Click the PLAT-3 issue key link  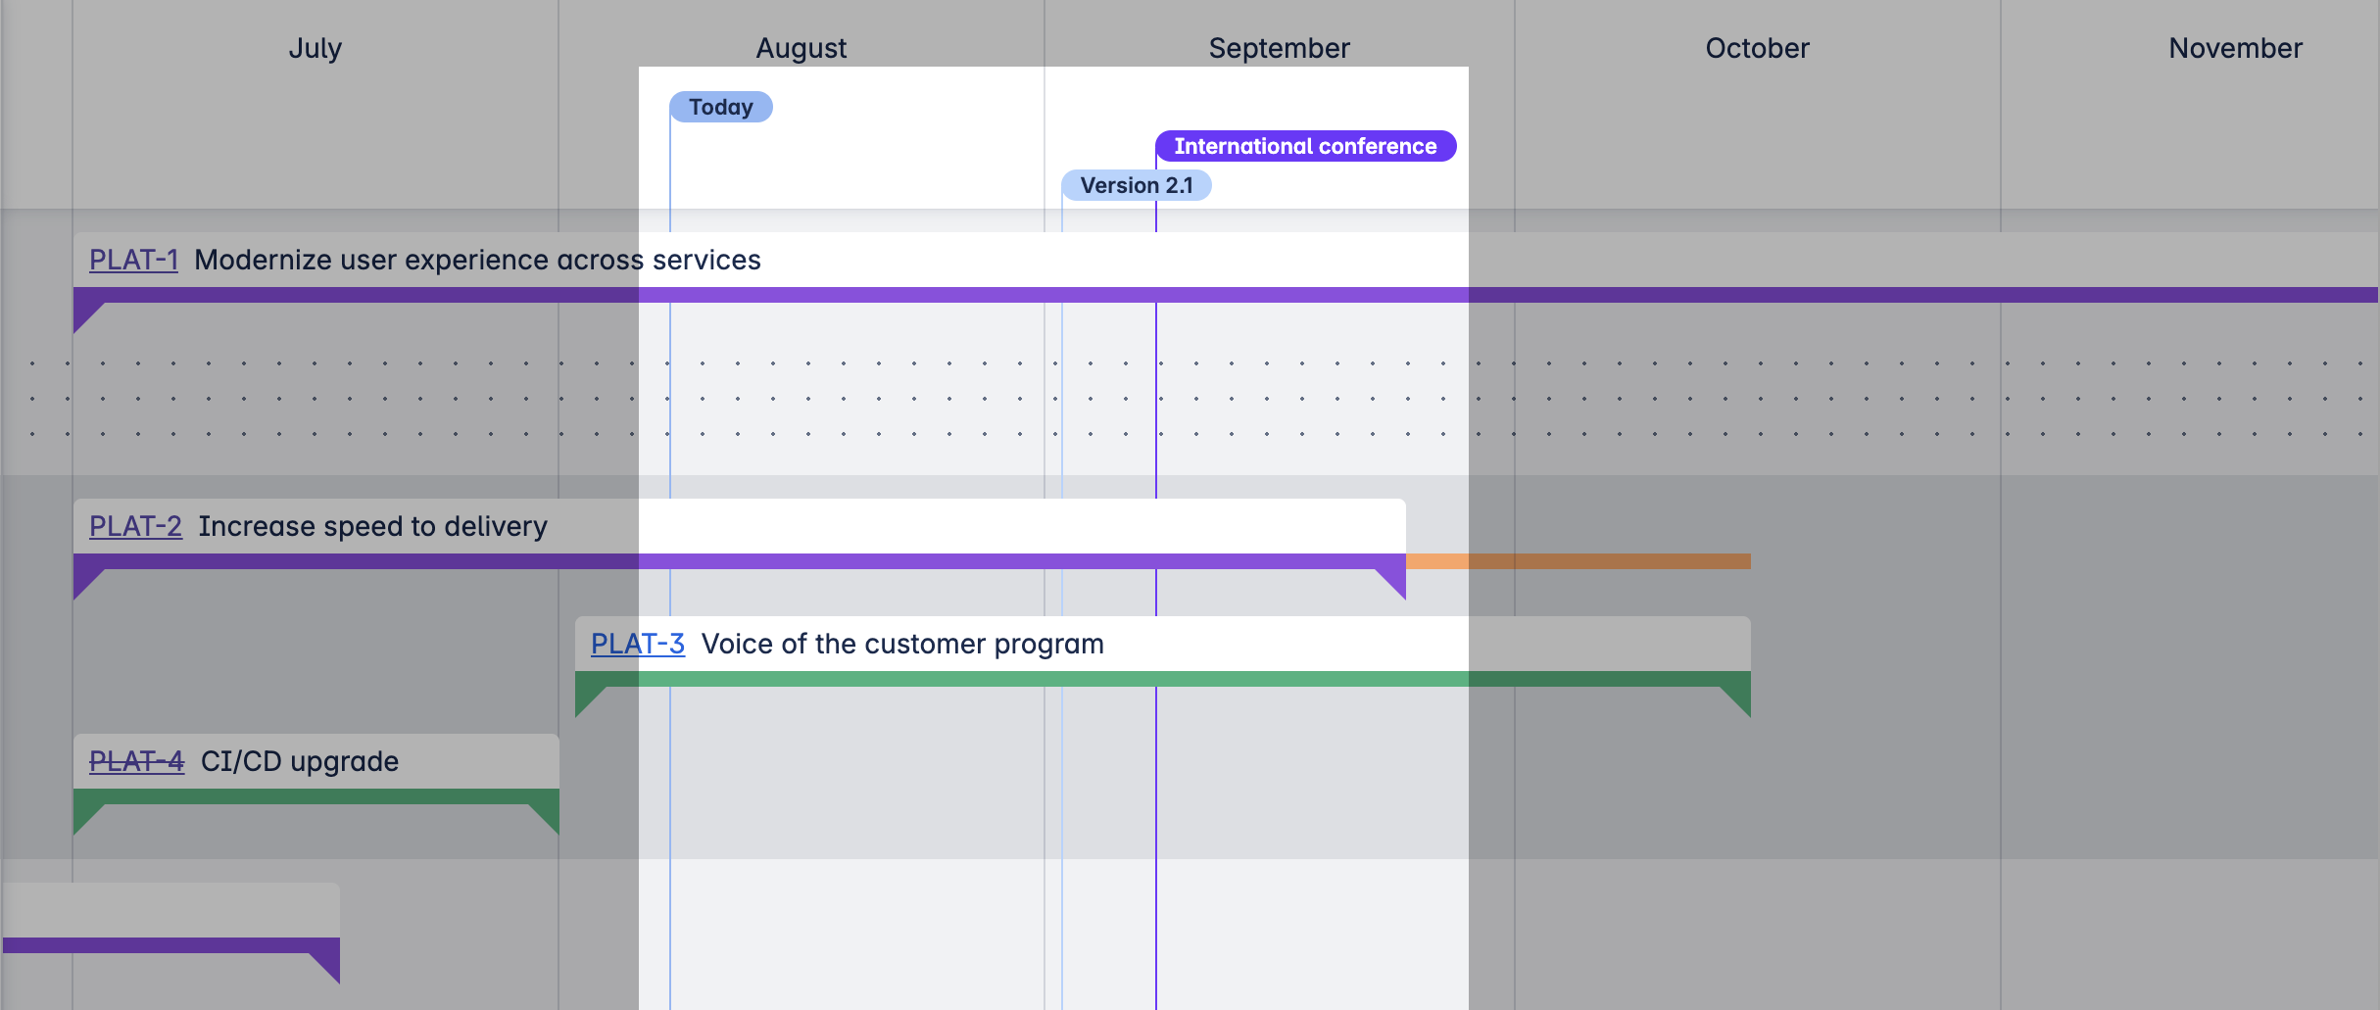click(x=637, y=644)
